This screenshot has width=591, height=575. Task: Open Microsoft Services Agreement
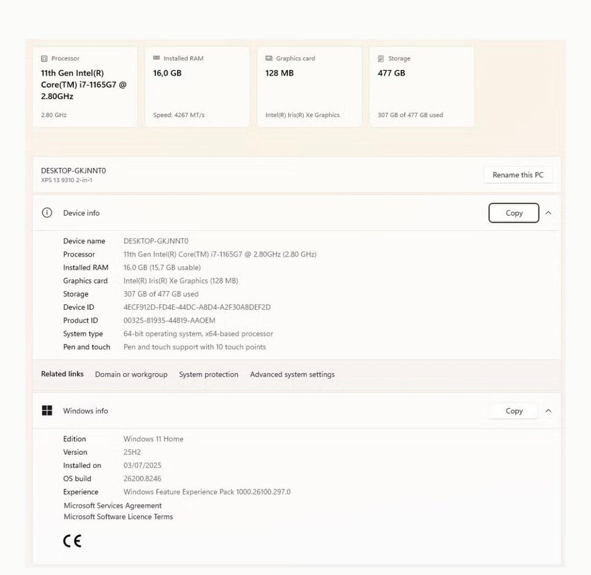[113, 505]
